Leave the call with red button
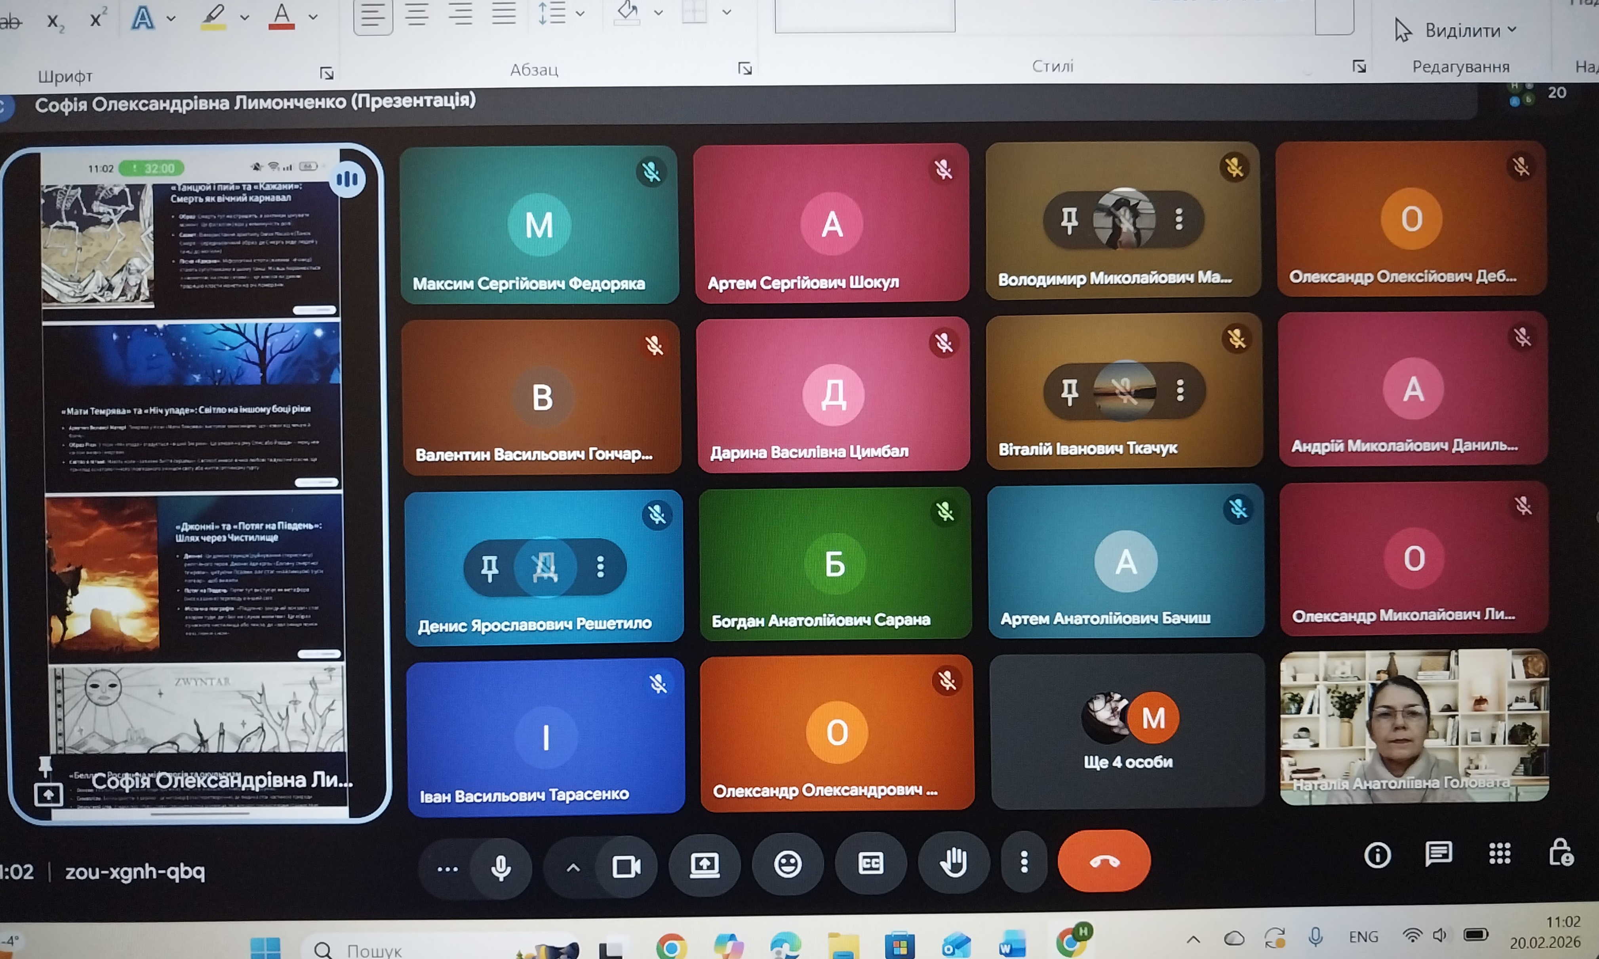The width and height of the screenshot is (1599, 959). tap(1104, 861)
